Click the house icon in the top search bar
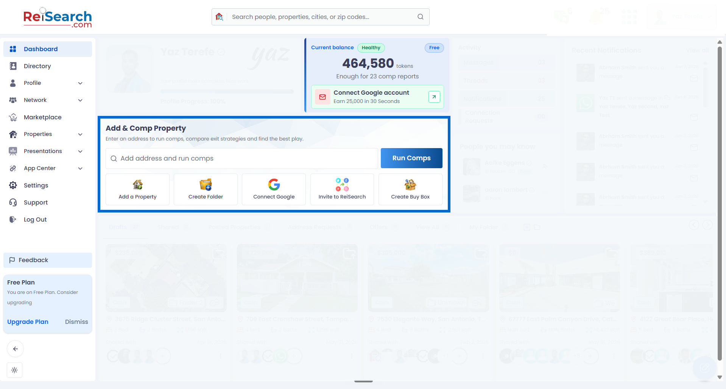 [219, 17]
